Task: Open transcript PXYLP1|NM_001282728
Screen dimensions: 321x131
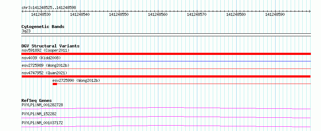Action: coord(42,105)
